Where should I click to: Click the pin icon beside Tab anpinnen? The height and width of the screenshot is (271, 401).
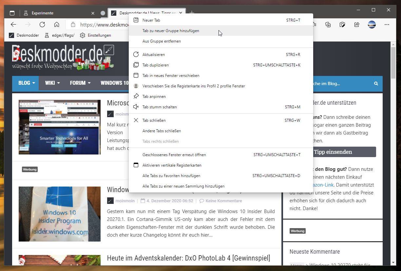point(136,97)
